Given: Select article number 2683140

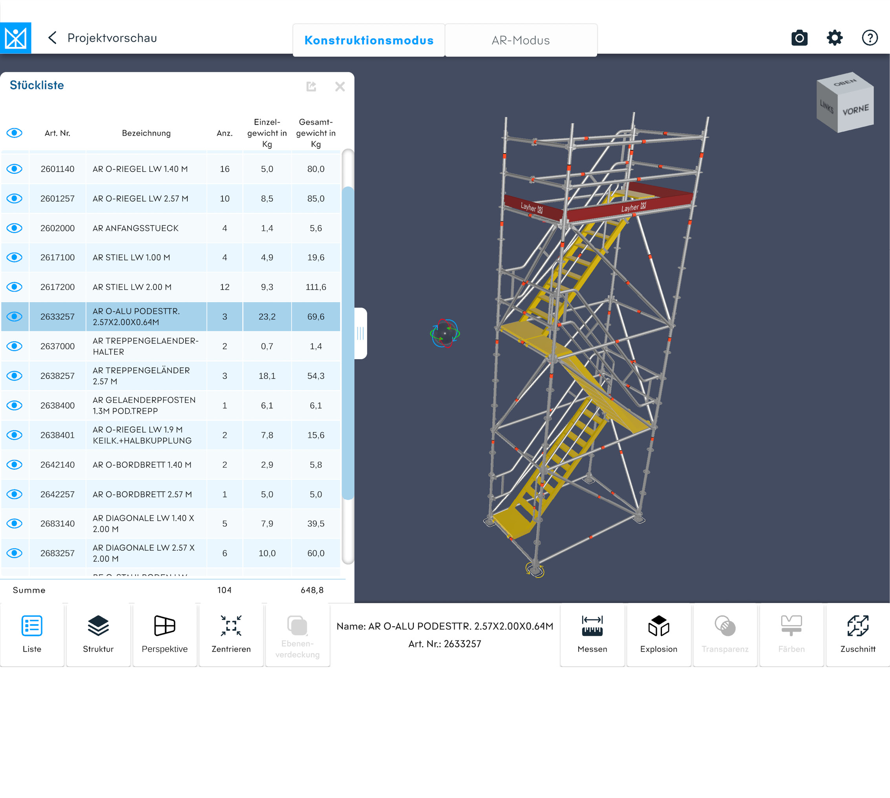Looking at the screenshot, I should click(x=57, y=523).
